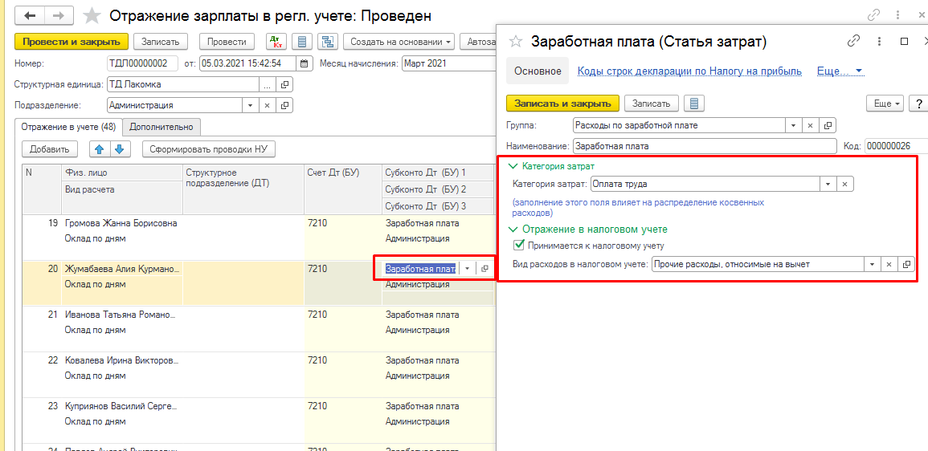928x451 pixels.
Task: Copy the link to the Статья затрат form
Action: [853, 41]
